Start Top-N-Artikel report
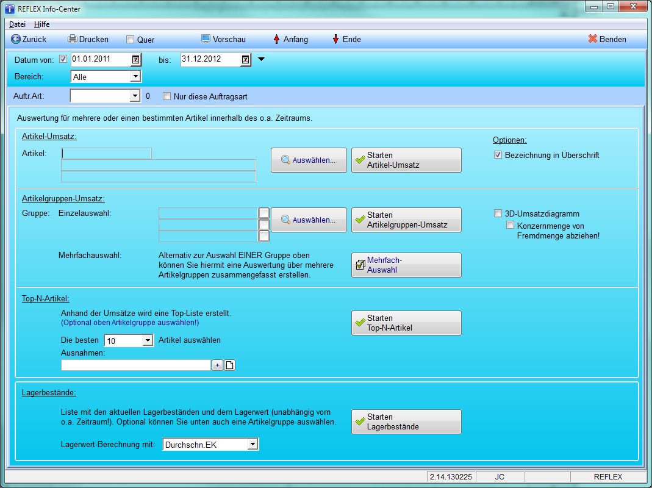The image size is (652, 488). point(406,323)
